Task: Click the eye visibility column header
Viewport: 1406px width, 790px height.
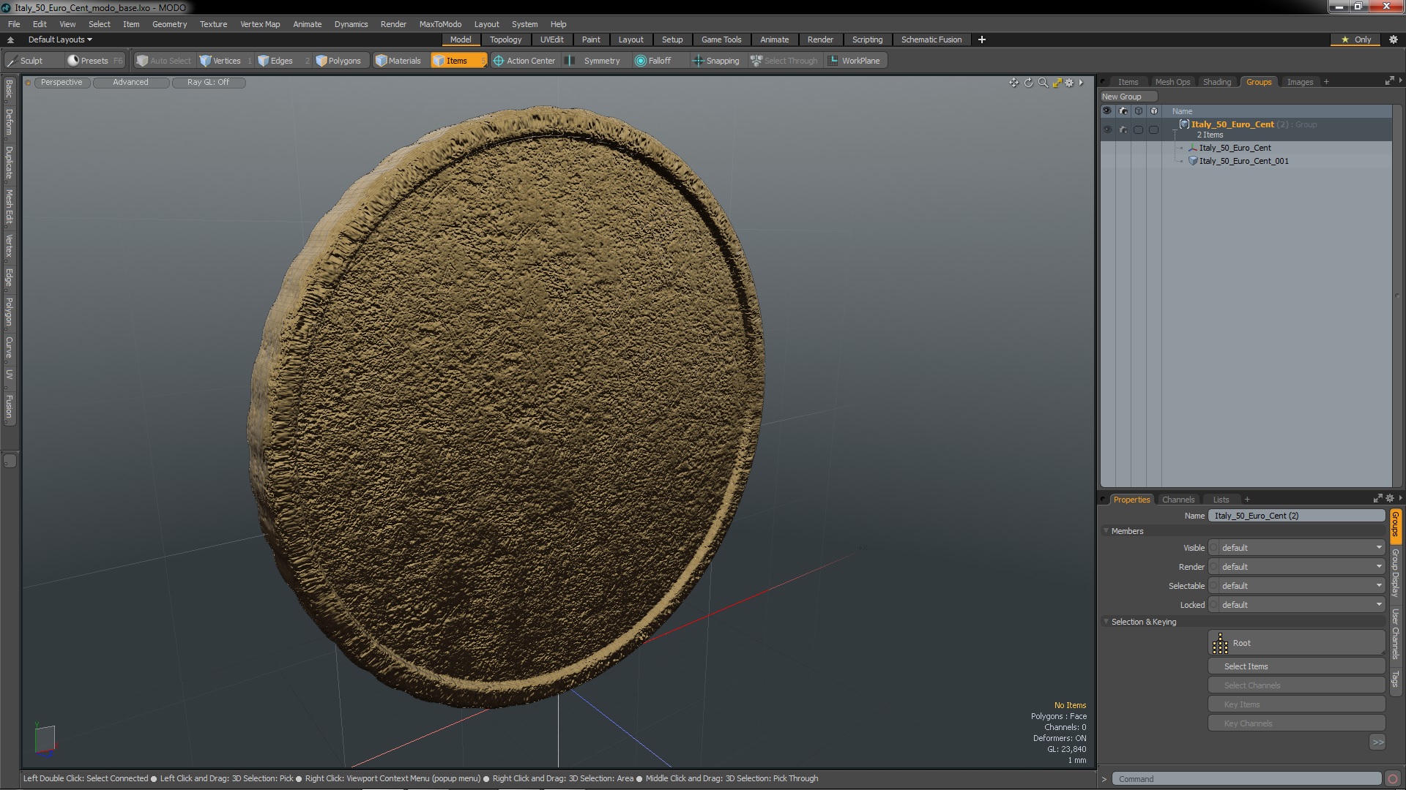Action: pyautogui.click(x=1107, y=111)
